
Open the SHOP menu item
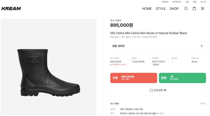pyautogui.click(x=174, y=9)
